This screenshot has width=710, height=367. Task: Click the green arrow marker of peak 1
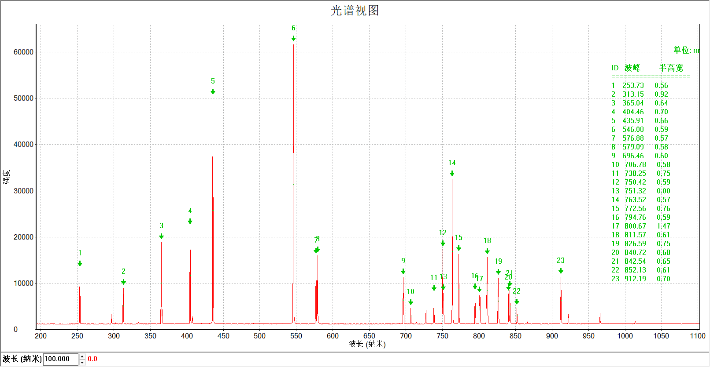click(80, 264)
